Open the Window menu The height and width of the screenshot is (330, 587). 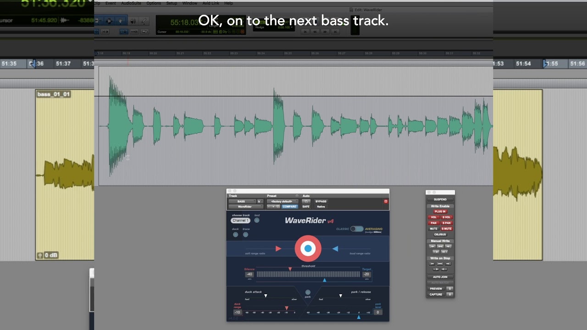[189, 3]
